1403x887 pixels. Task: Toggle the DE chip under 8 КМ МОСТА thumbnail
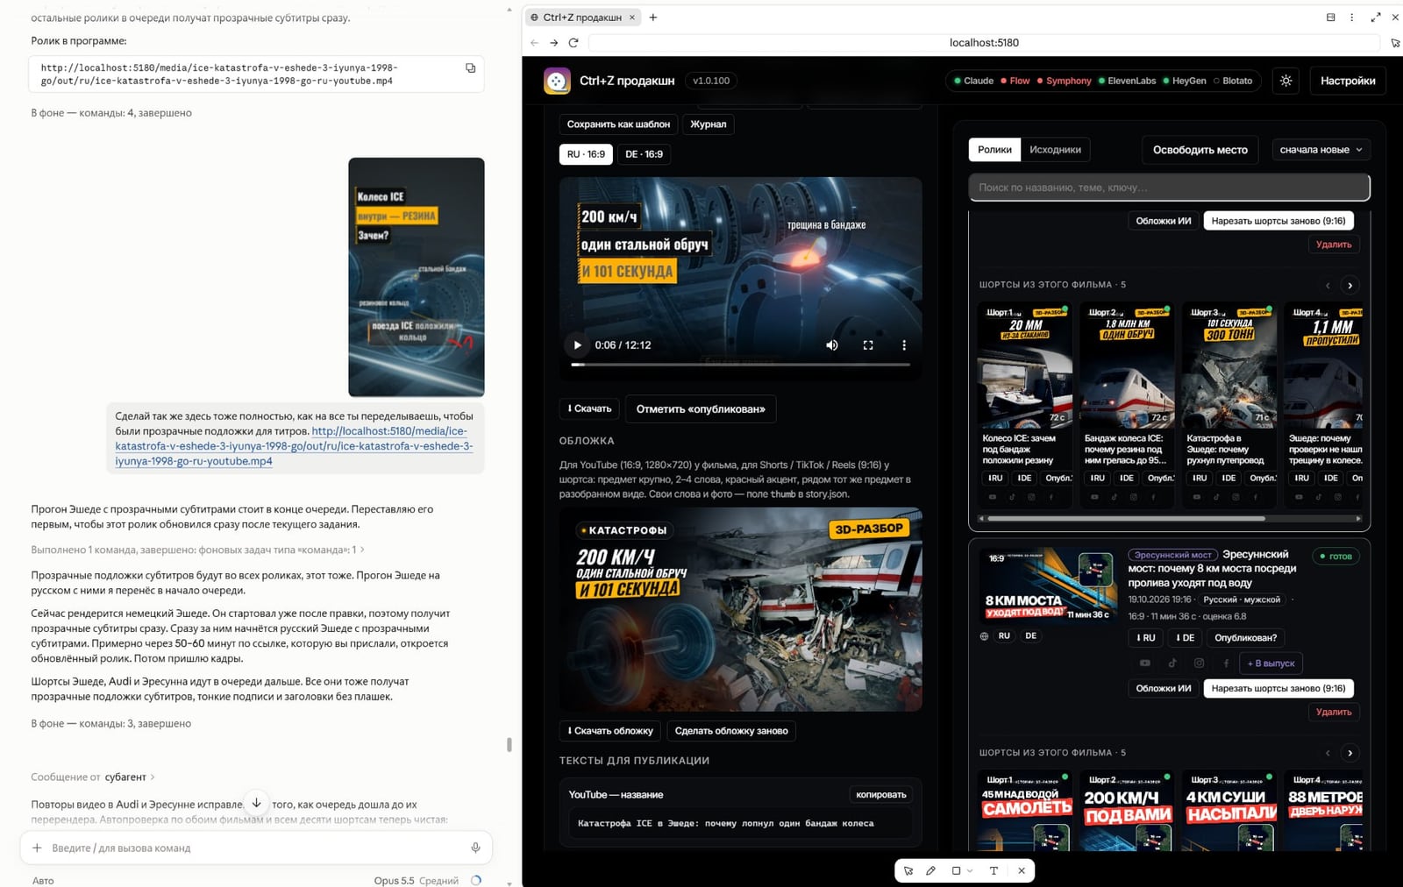[x=1031, y=635]
